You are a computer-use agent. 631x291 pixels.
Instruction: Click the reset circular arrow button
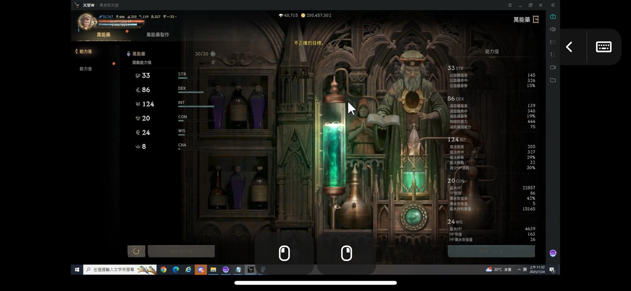click(136, 251)
